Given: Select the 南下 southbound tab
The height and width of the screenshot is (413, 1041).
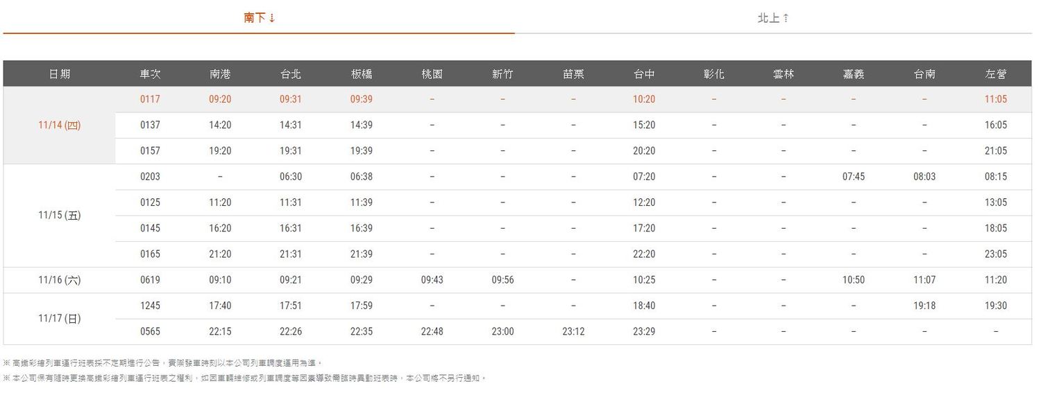Looking at the screenshot, I should point(257,17).
